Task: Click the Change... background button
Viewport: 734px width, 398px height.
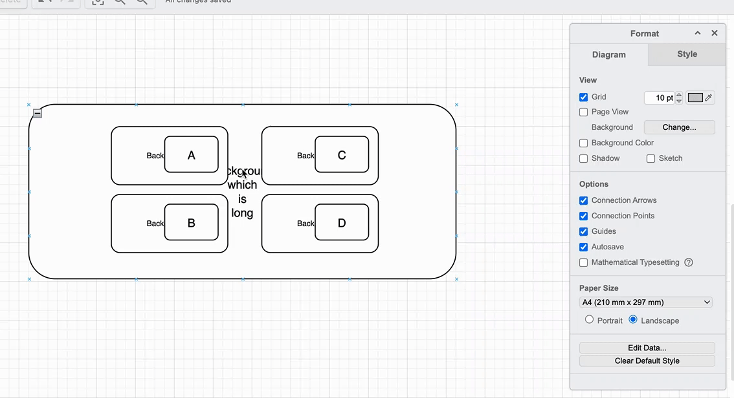Action: 679,127
